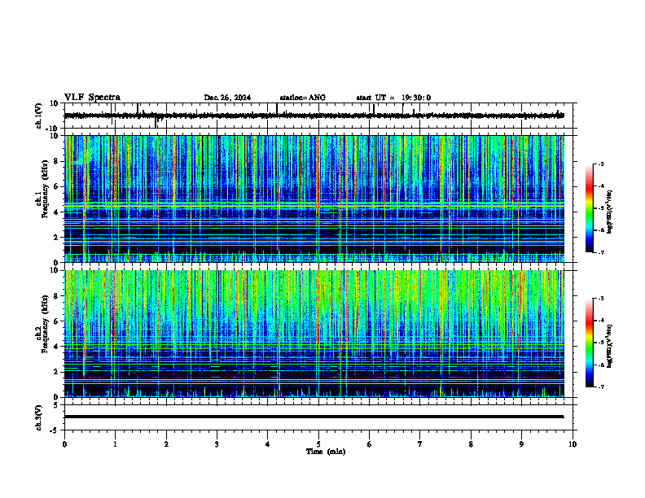Click the "Time (min)" axis title

(326, 452)
